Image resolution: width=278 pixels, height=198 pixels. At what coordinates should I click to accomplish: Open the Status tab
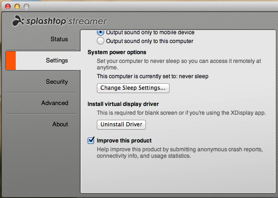click(59, 39)
